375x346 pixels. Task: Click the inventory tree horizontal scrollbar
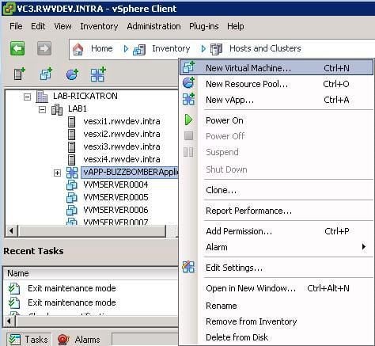[x=92, y=231]
